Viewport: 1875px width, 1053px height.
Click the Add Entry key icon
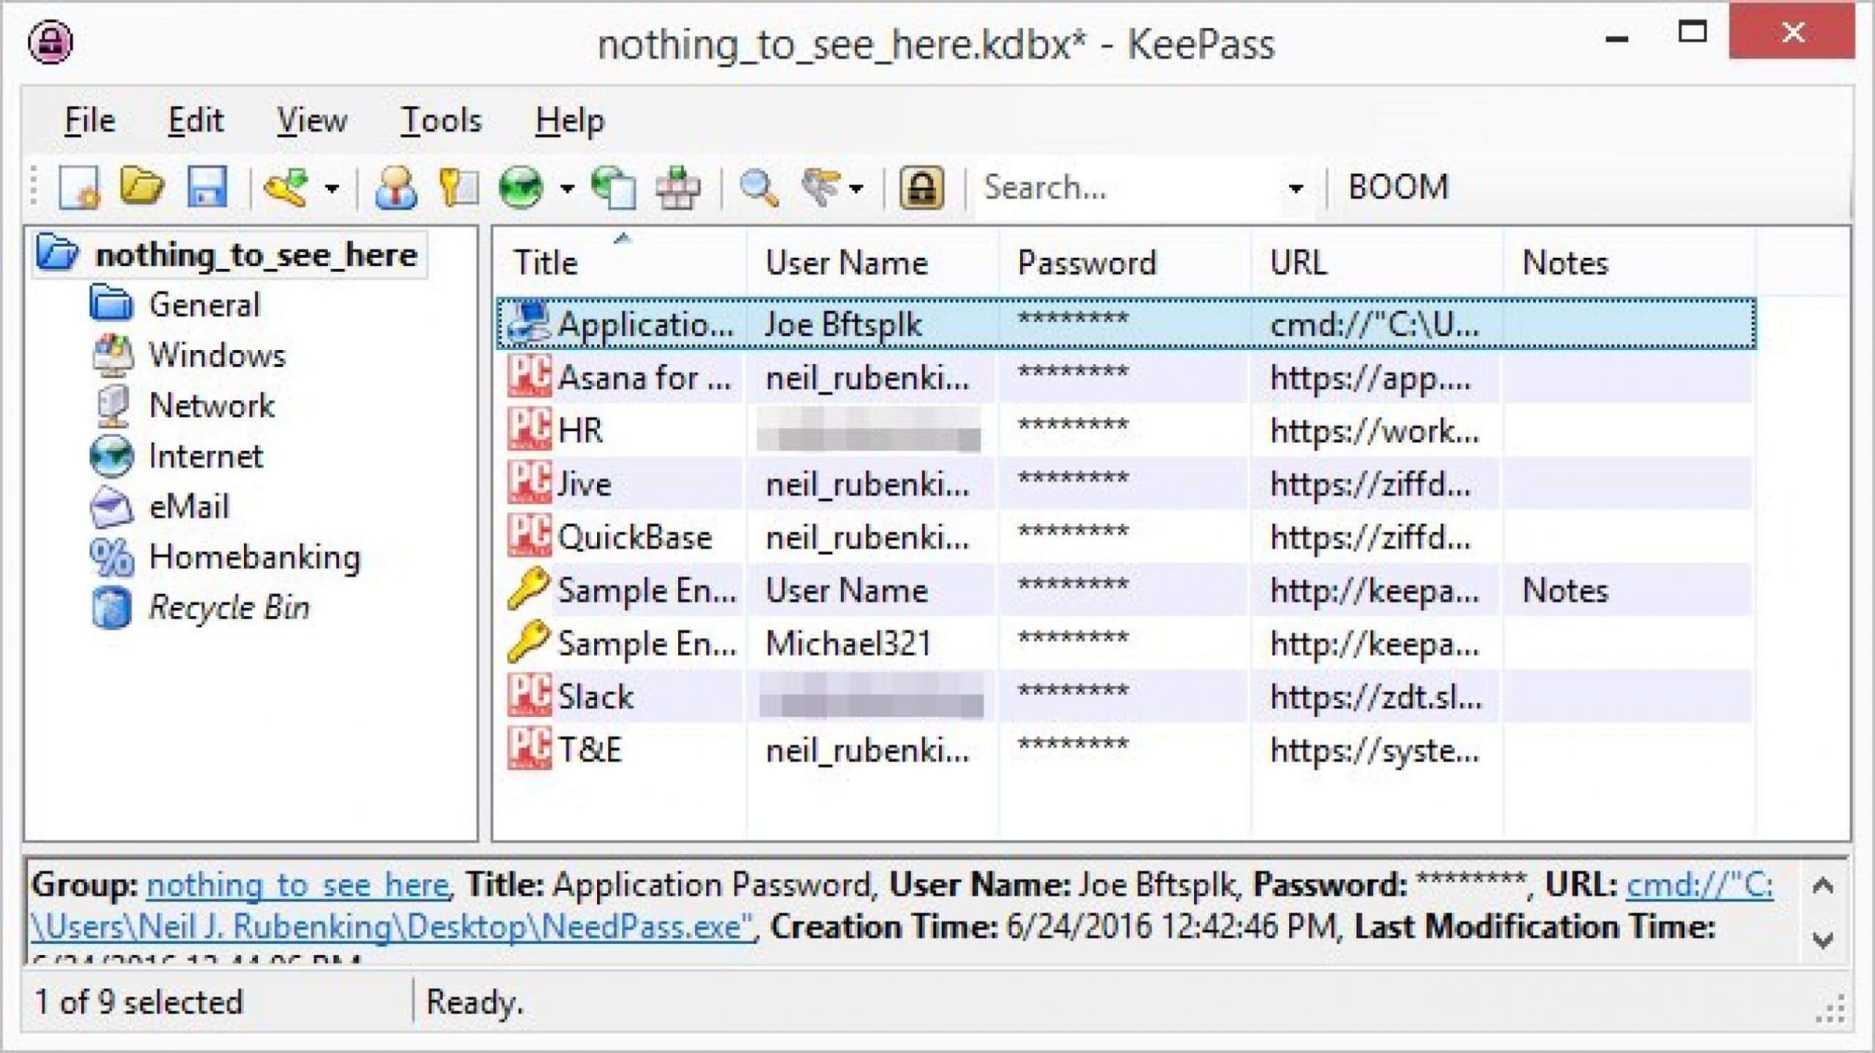(286, 187)
